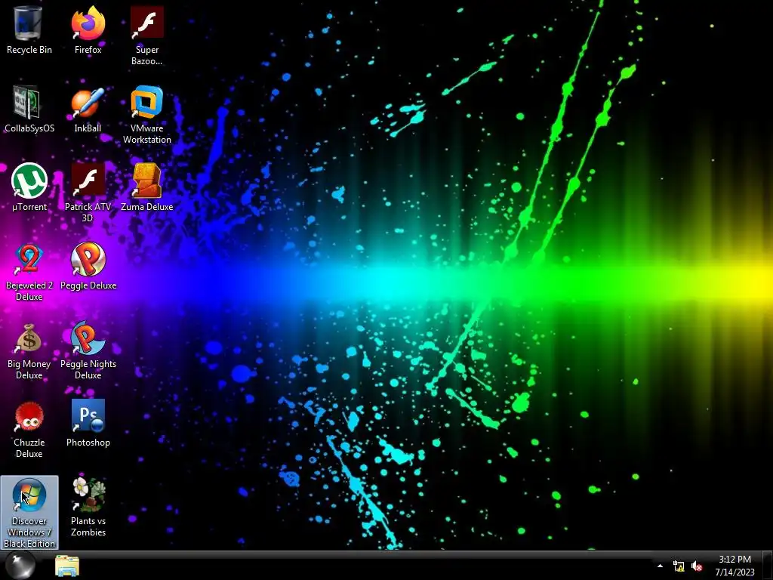This screenshot has width=773, height=580.
Task: Select Discover Windows 7 Black Edition icon
Action: coord(29,512)
